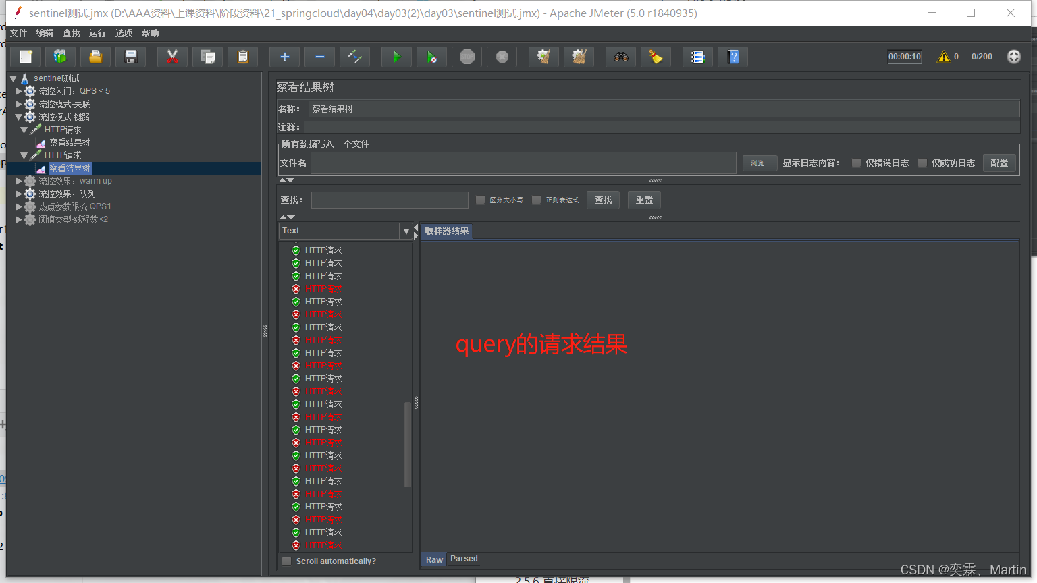This screenshot has height=583, width=1037.
Task: Collapse the 流控模式-链路 tree node
Action: coord(19,117)
